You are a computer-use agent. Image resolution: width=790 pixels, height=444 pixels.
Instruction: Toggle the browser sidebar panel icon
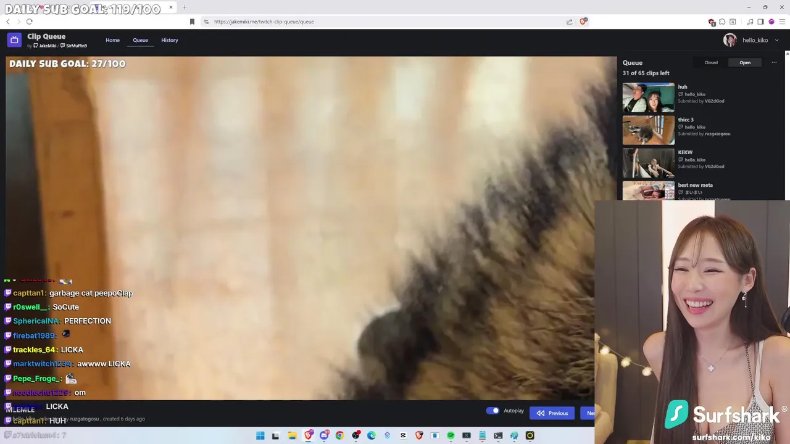(760, 22)
